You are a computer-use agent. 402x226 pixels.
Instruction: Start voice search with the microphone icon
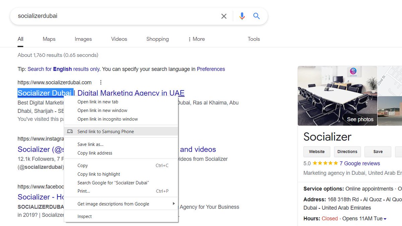242,16
